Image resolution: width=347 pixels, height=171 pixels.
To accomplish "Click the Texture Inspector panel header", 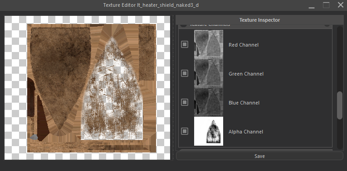I will click(259, 20).
